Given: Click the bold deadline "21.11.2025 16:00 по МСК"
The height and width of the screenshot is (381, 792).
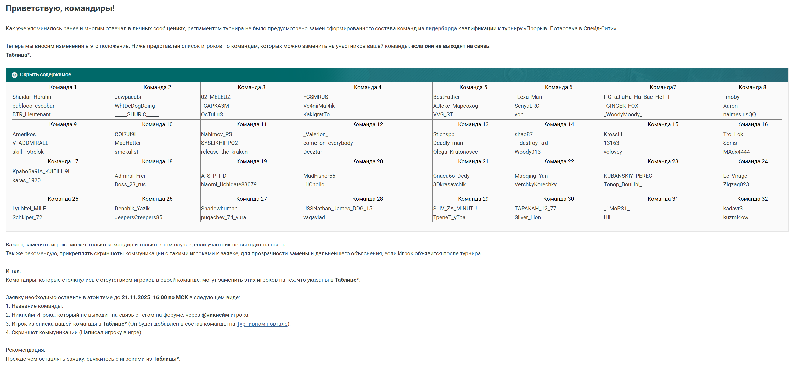Looking at the screenshot, I should coord(154,297).
